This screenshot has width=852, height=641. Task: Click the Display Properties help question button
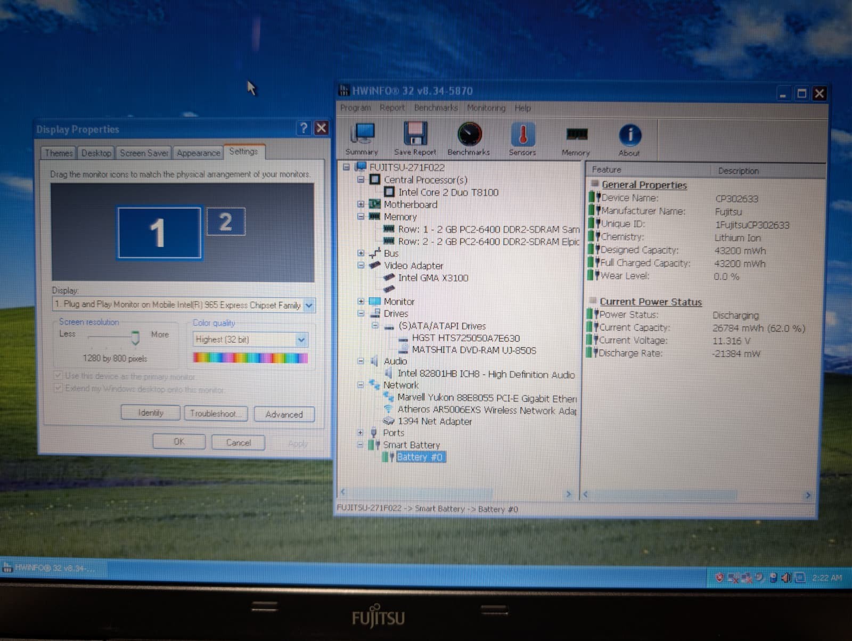click(304, 128)
